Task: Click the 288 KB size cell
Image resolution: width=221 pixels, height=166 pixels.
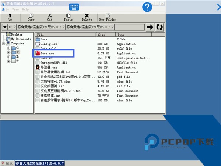Action: tap(102, 44)
